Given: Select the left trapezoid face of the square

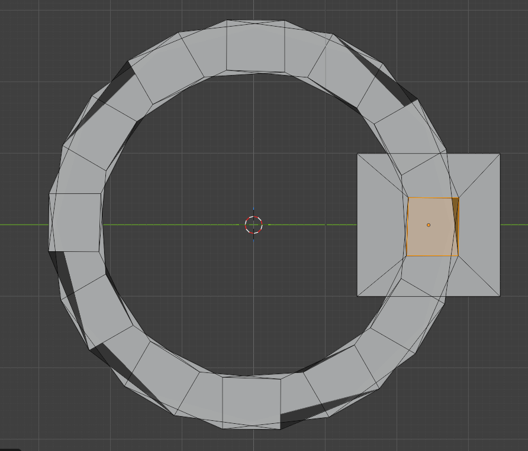Looking at the screenshot, I should (382, 225).
